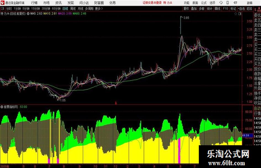Click the 自动 label in right panel
261x168 pixels.
257,108
